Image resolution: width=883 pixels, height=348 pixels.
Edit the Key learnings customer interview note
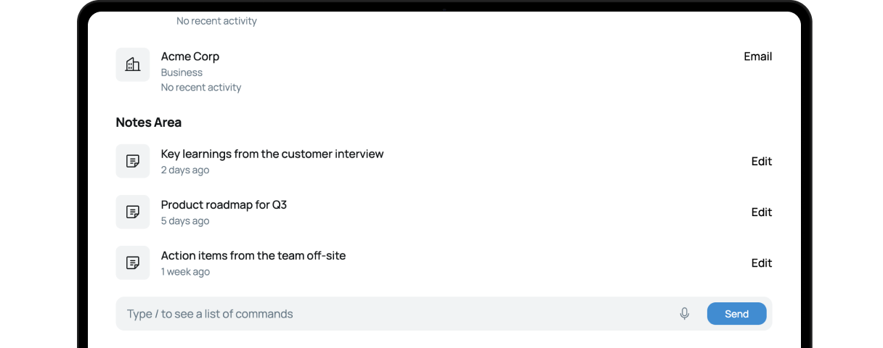[761, 161]
